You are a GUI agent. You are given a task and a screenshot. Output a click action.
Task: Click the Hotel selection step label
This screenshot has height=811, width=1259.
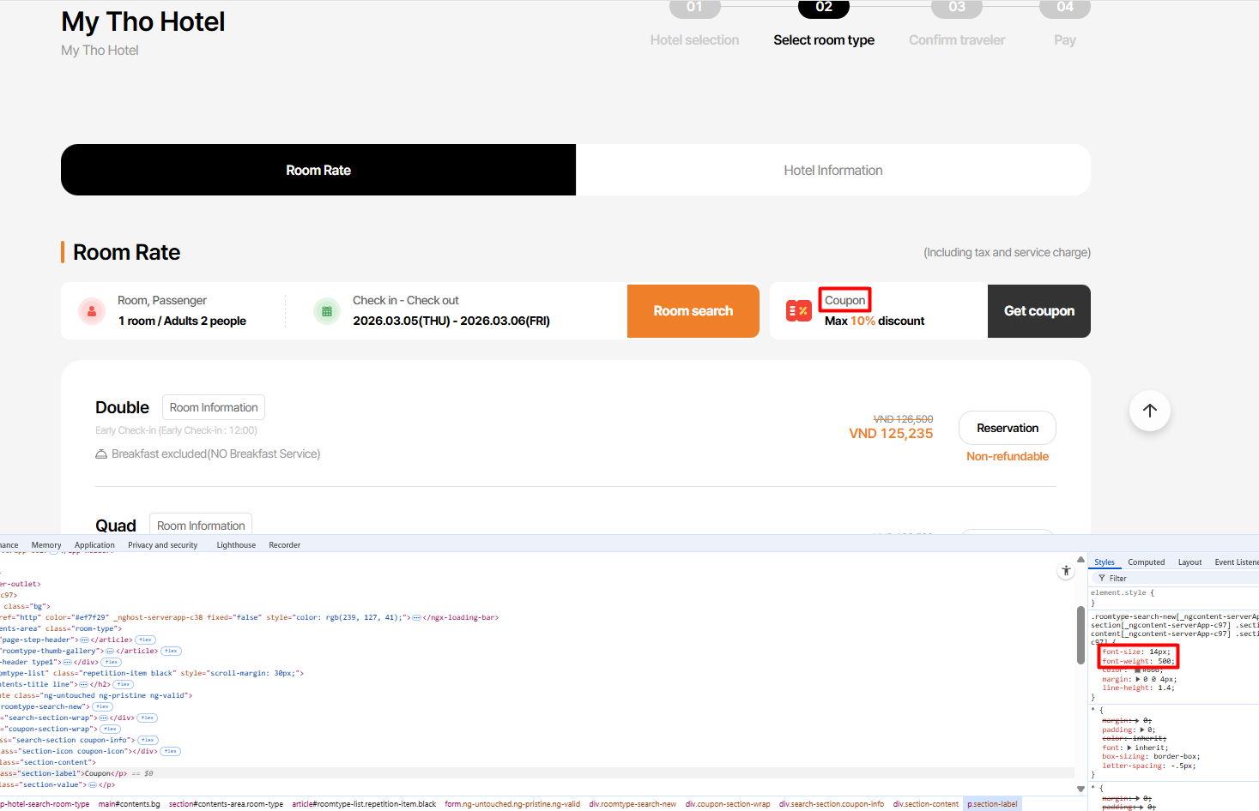pyautogui.click(x=694, y=40)
